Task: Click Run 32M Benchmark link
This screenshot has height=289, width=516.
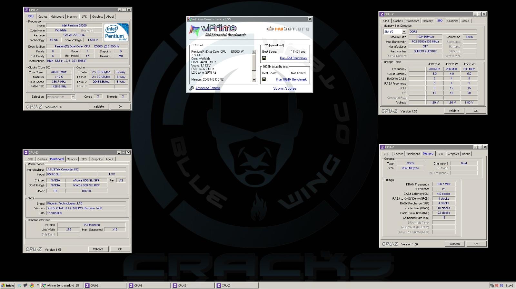Action: 293,58
